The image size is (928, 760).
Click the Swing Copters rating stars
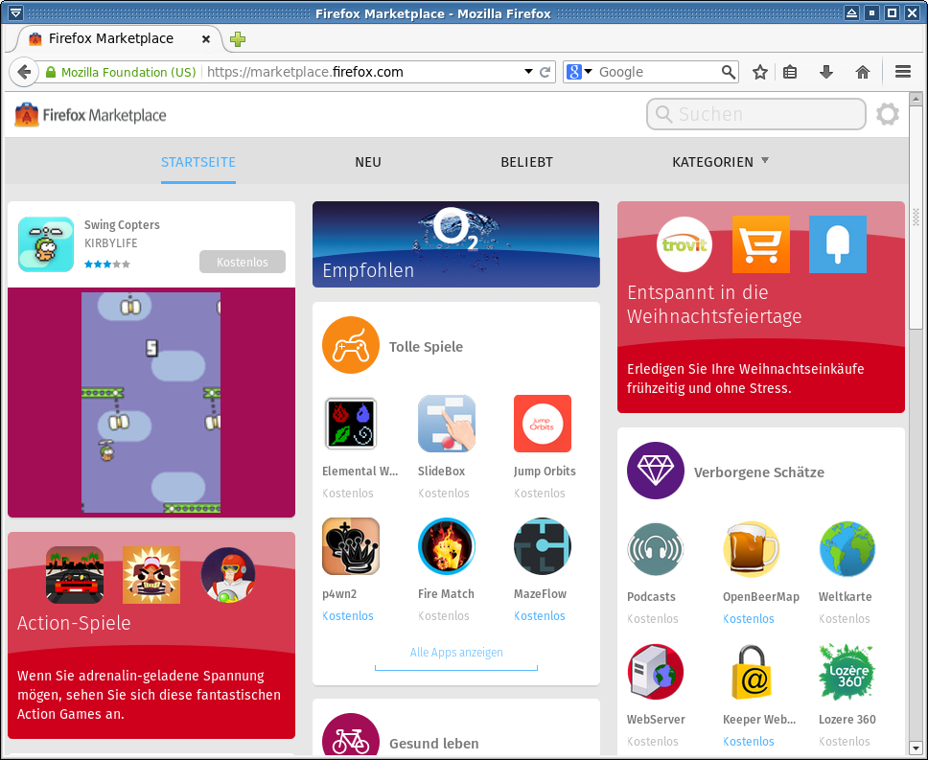pos(107,264)
